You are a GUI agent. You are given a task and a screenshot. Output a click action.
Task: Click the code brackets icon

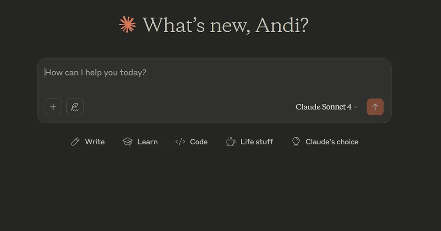click(x=180, y=142)
